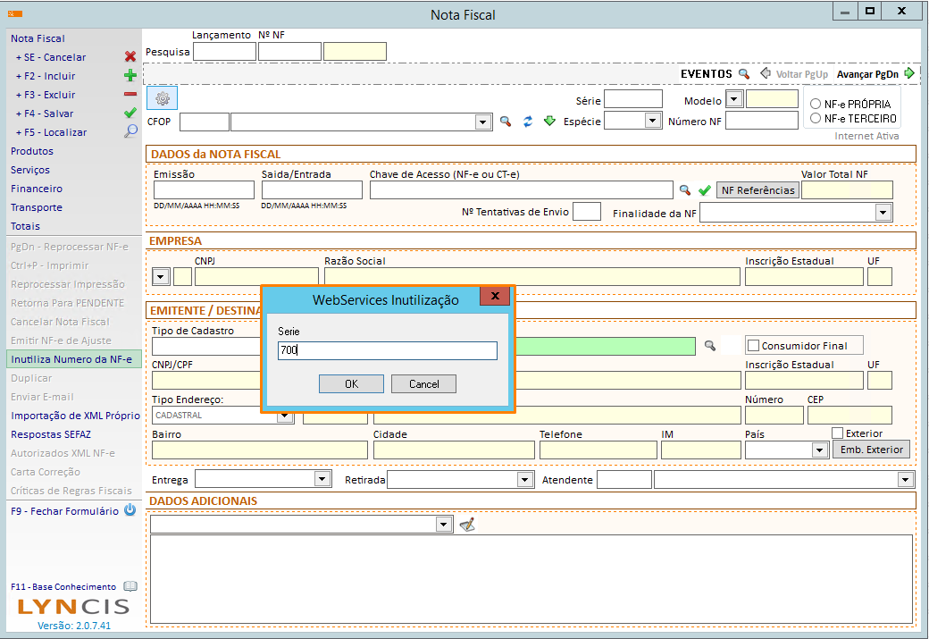This screenshot has height=639, width=929.
Task: Check the Consumidor Final checkbox
Action: click(x=753, y=346)
